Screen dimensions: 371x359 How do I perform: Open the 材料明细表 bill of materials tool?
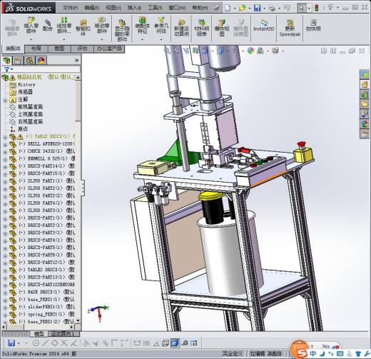click(x=202, y=28)
